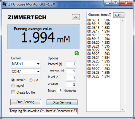Screen dimensions: 135x119
Task: Click the scroll up arrow in glucose list
Action: [123, 21]
